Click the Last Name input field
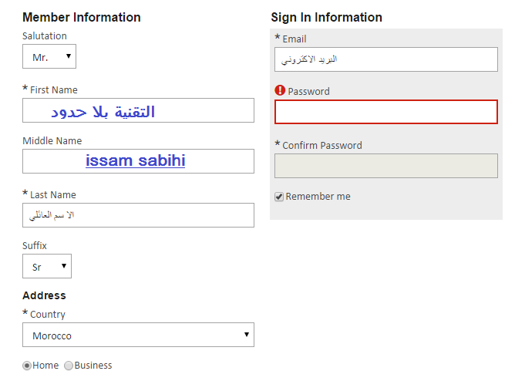Screen dimensions: 515x381 (x=138, y=215)
